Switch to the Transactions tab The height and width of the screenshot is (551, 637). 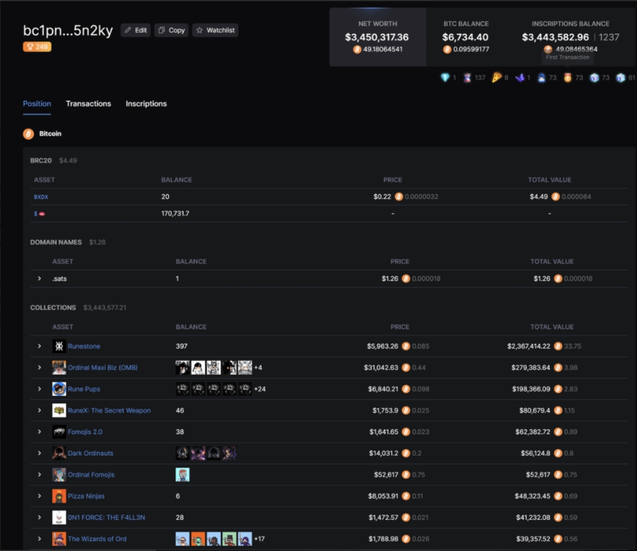click(x=88, y=104)
